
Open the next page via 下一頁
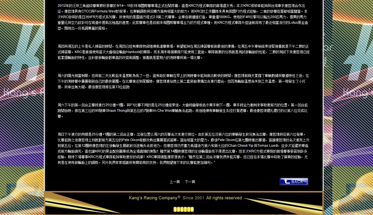190,182
